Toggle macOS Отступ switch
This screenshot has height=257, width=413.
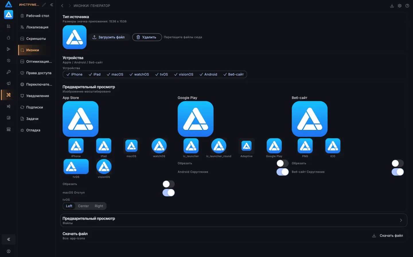click(x=169, y=193)
